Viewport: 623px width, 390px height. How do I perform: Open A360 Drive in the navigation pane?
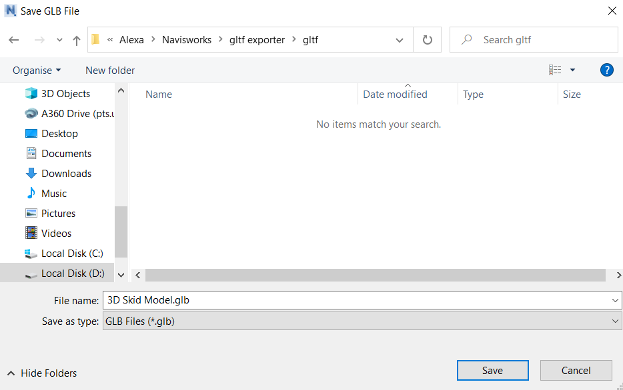pos(77,114)
